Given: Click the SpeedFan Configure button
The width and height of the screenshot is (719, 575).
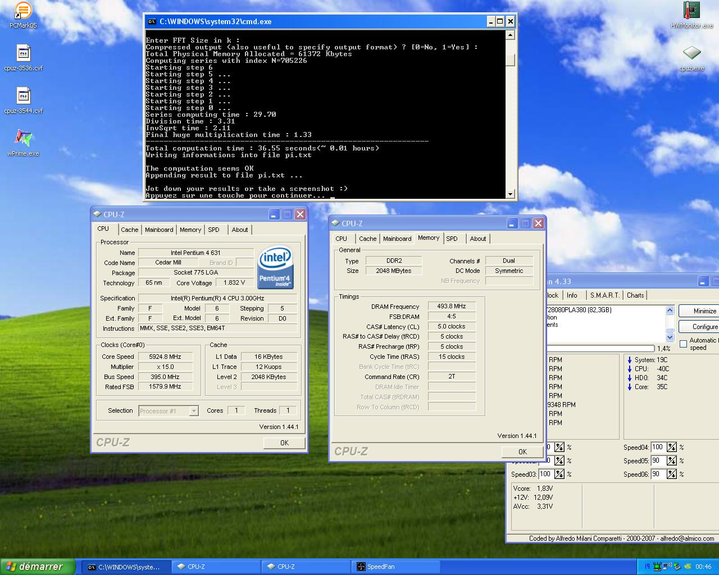Looking at the screenshot, I should tap(699, 327).
